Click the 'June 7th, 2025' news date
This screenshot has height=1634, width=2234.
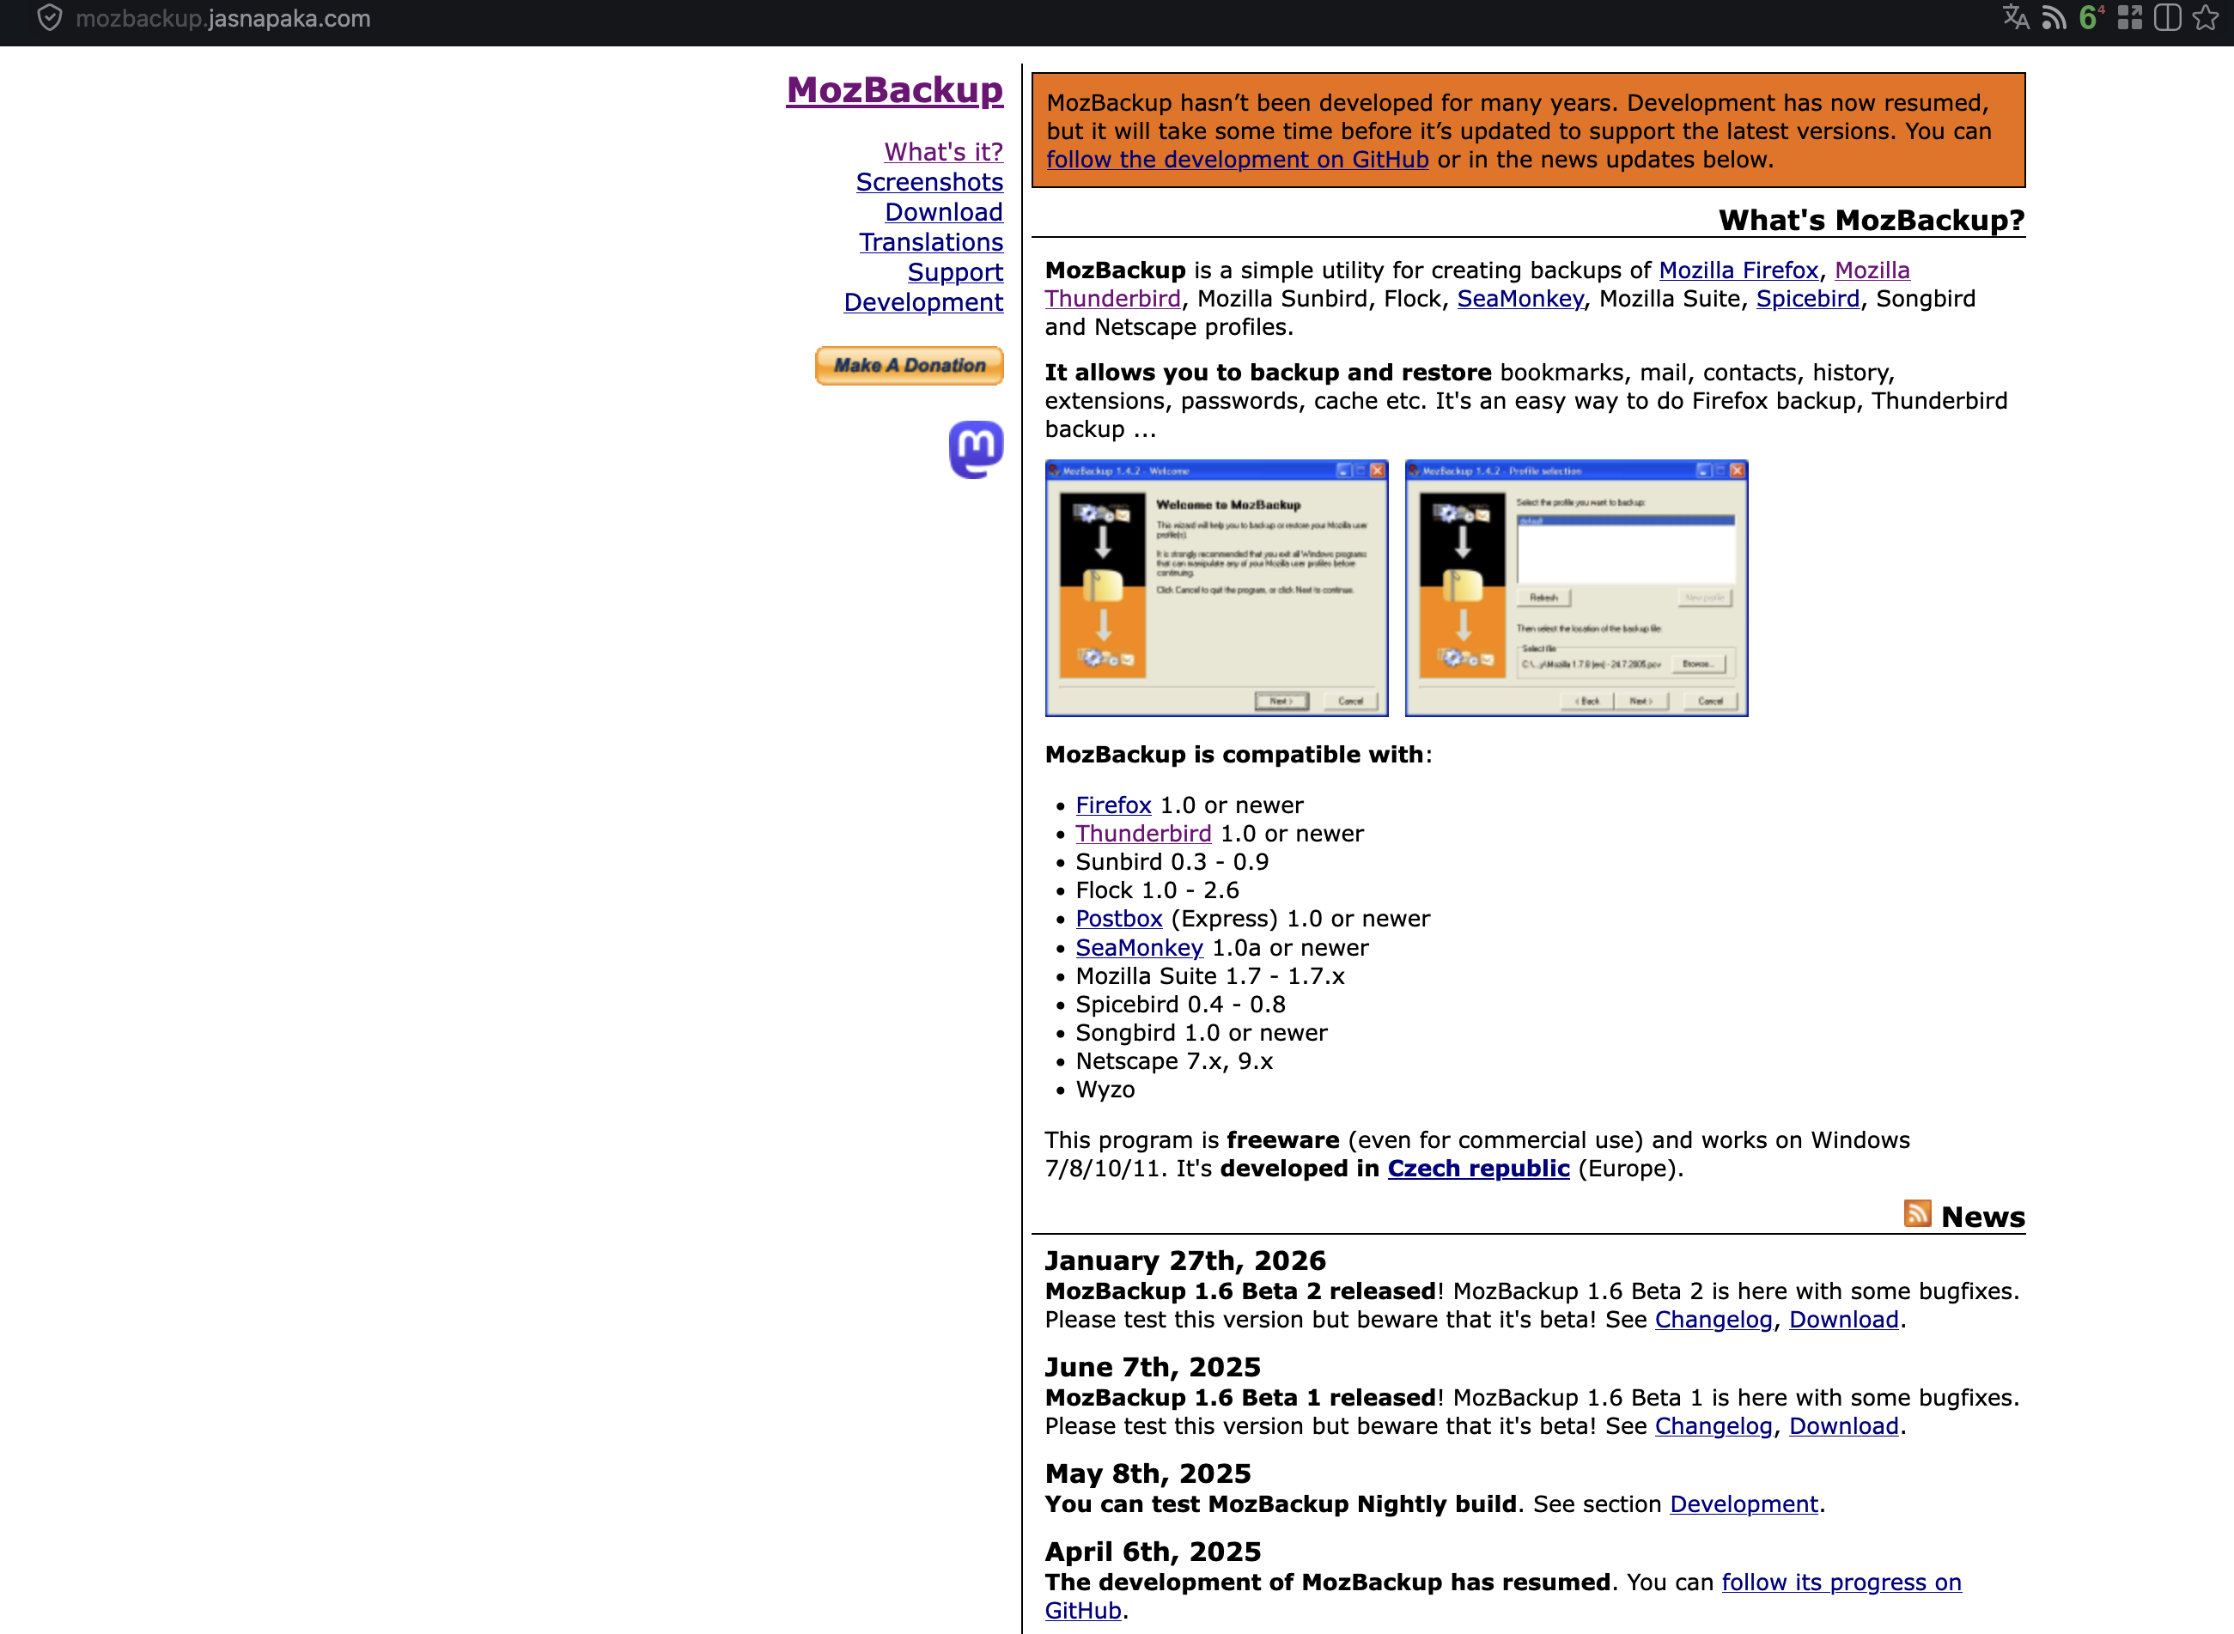tap(1153, 1368)
